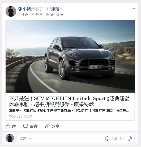Screen dimensions: 141x147
Task: Focus the 留言 comment input field
Action: coord(60,139)
